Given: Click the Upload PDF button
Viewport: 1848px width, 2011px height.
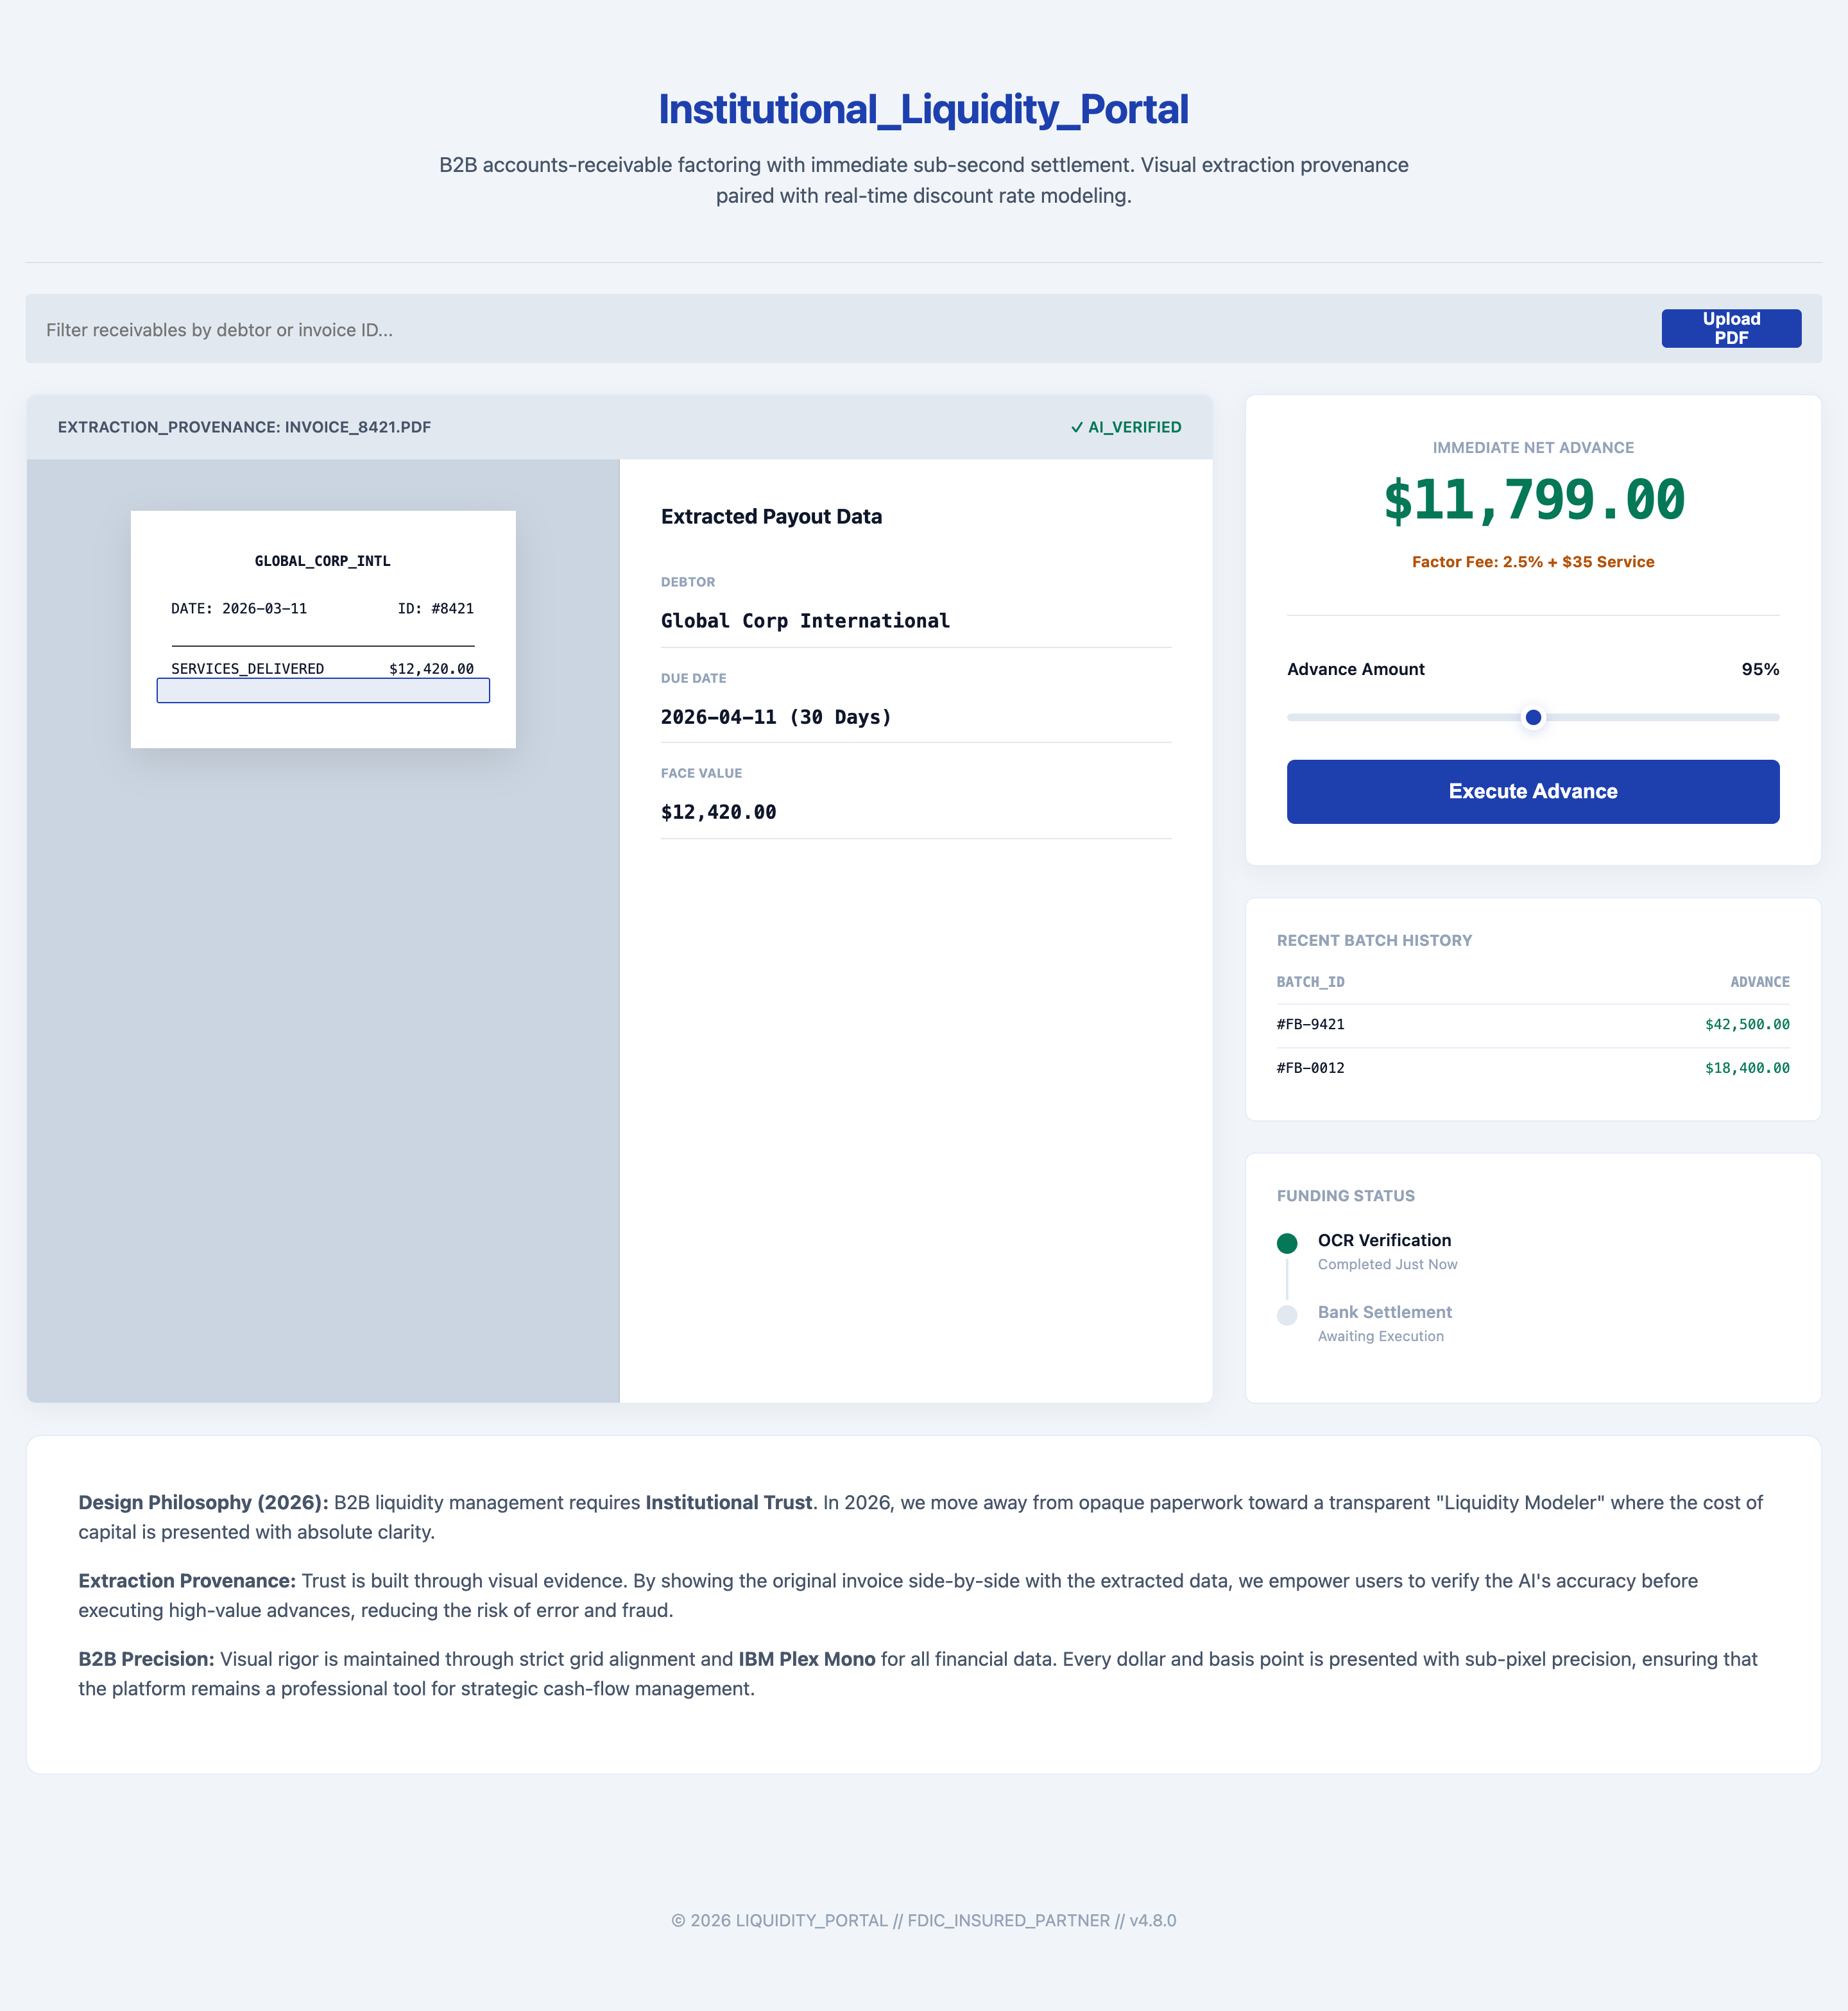Looking at the screenshot, I should [1730, 328].
